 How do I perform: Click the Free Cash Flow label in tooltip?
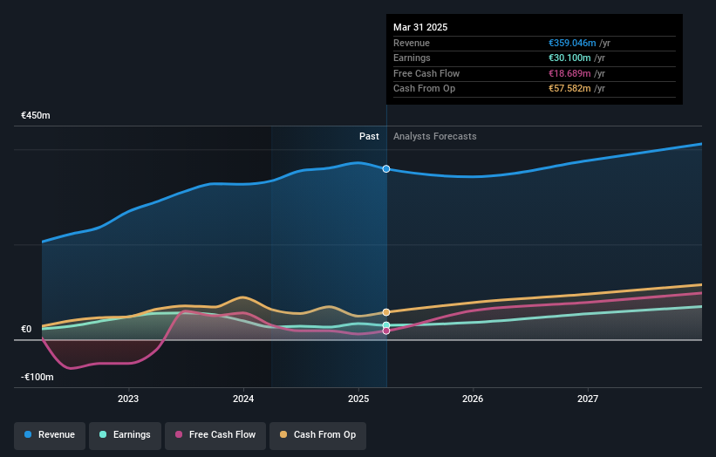pos(426,73)
